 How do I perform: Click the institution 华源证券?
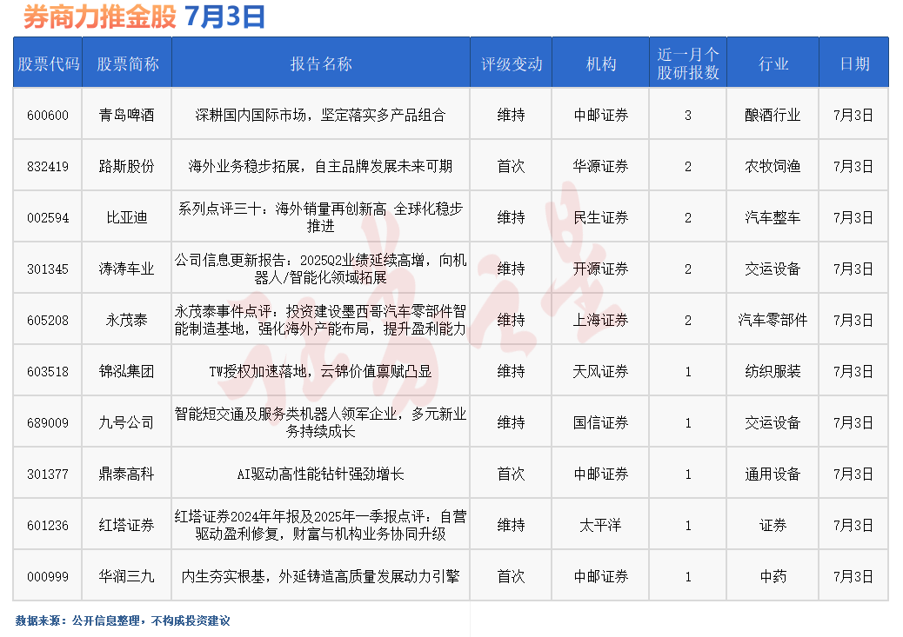pos(600,166)
